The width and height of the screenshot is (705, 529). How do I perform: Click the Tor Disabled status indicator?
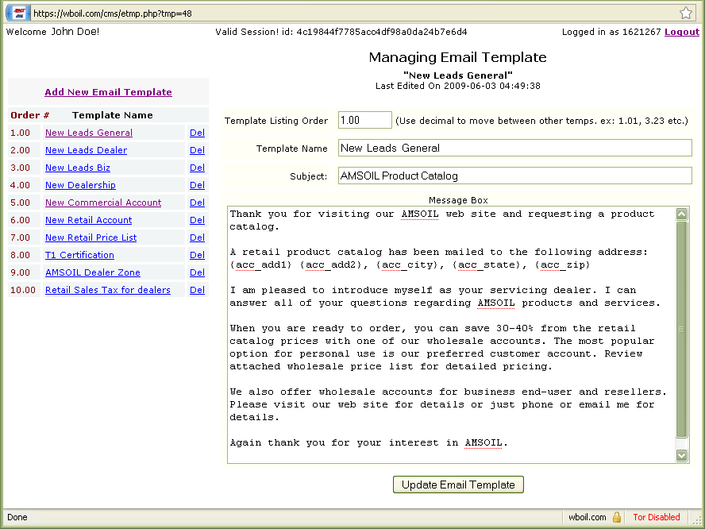point(657,517)
